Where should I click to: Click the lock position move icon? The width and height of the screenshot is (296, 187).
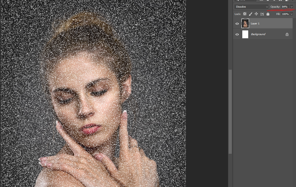[256, 14]
